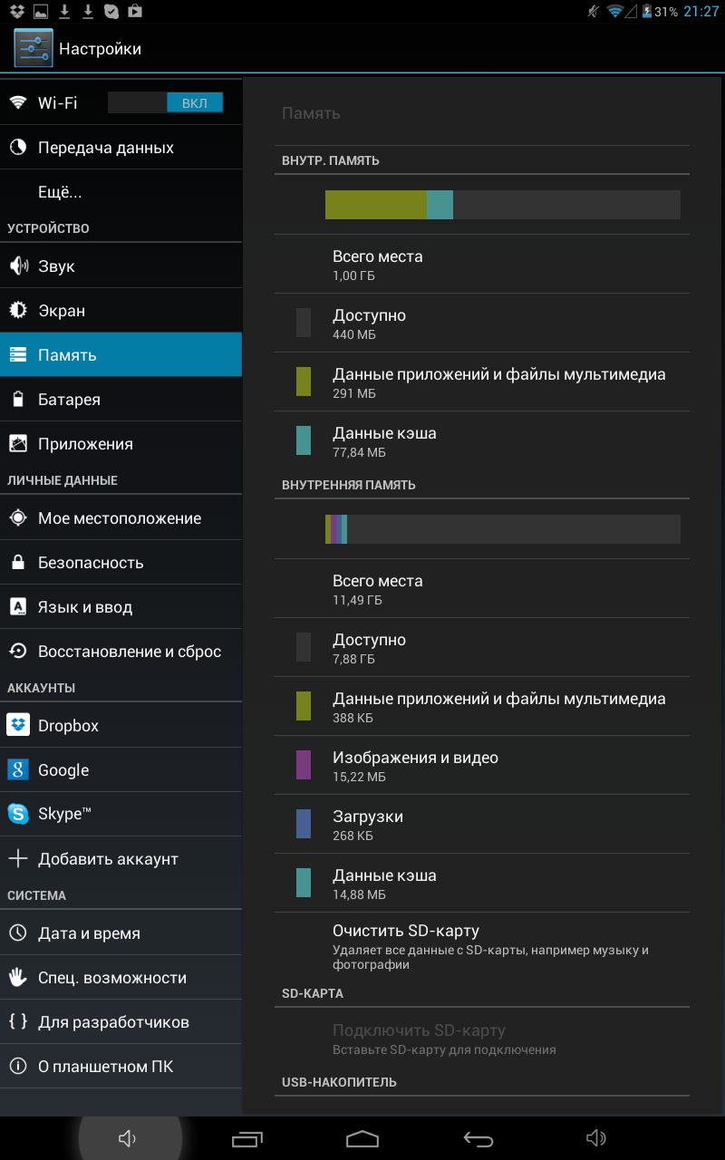Open Безопасность settings entry
The width and height of the screenshot is (725, 1160).
coord(121,562)
